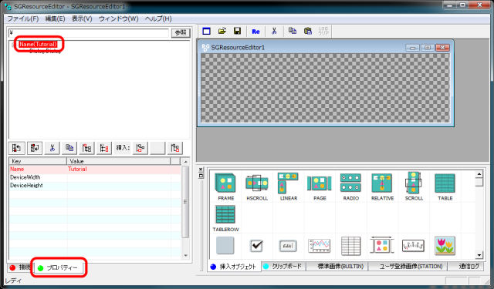Cut the node with tree toolbar scissors
Image resolution: width=494 pixels, height=289 pixels.
click(52, 148)
